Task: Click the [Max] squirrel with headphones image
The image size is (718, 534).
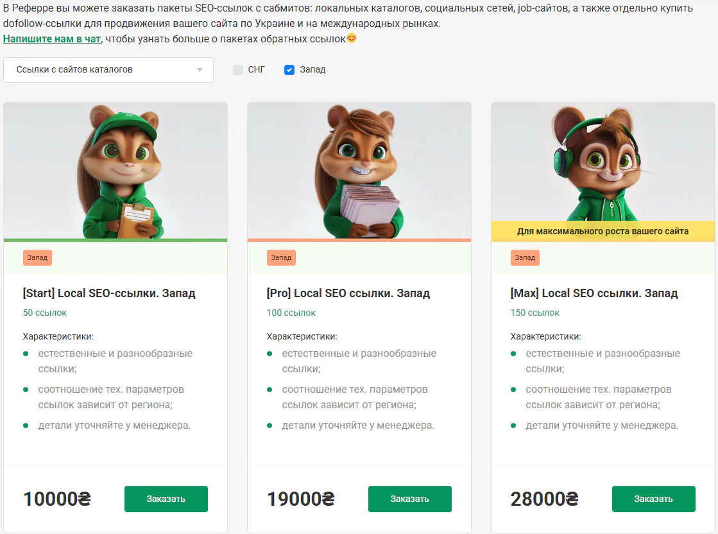Action: point(603,162)
